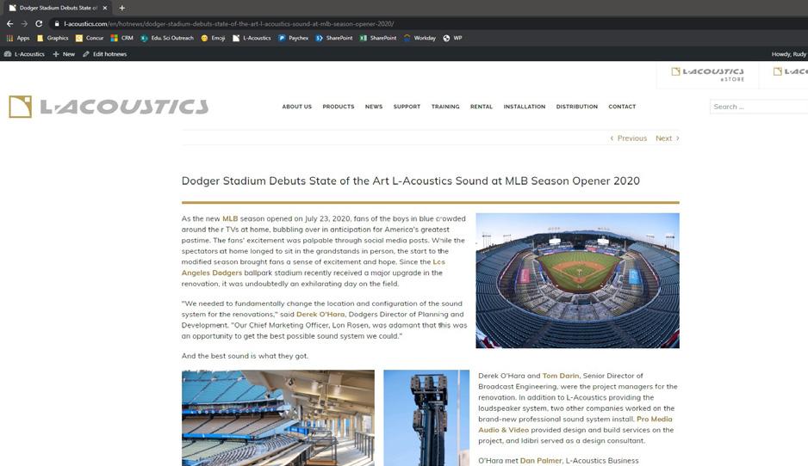Click the site Search field

tap(759, 107)
